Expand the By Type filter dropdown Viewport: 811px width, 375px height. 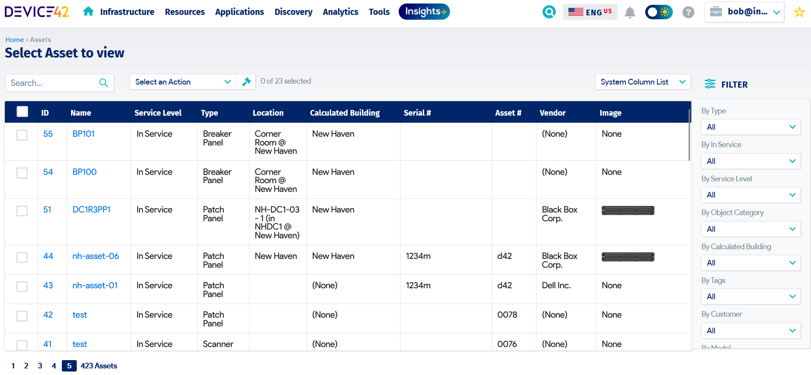tap(750, 127)
